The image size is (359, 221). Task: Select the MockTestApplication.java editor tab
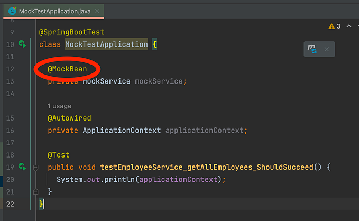point(53,11)
